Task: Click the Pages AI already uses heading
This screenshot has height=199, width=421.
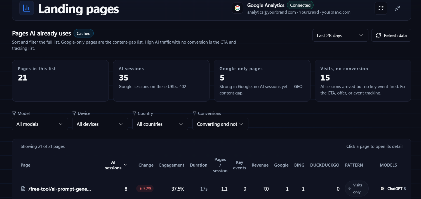Action: point(41,34)
